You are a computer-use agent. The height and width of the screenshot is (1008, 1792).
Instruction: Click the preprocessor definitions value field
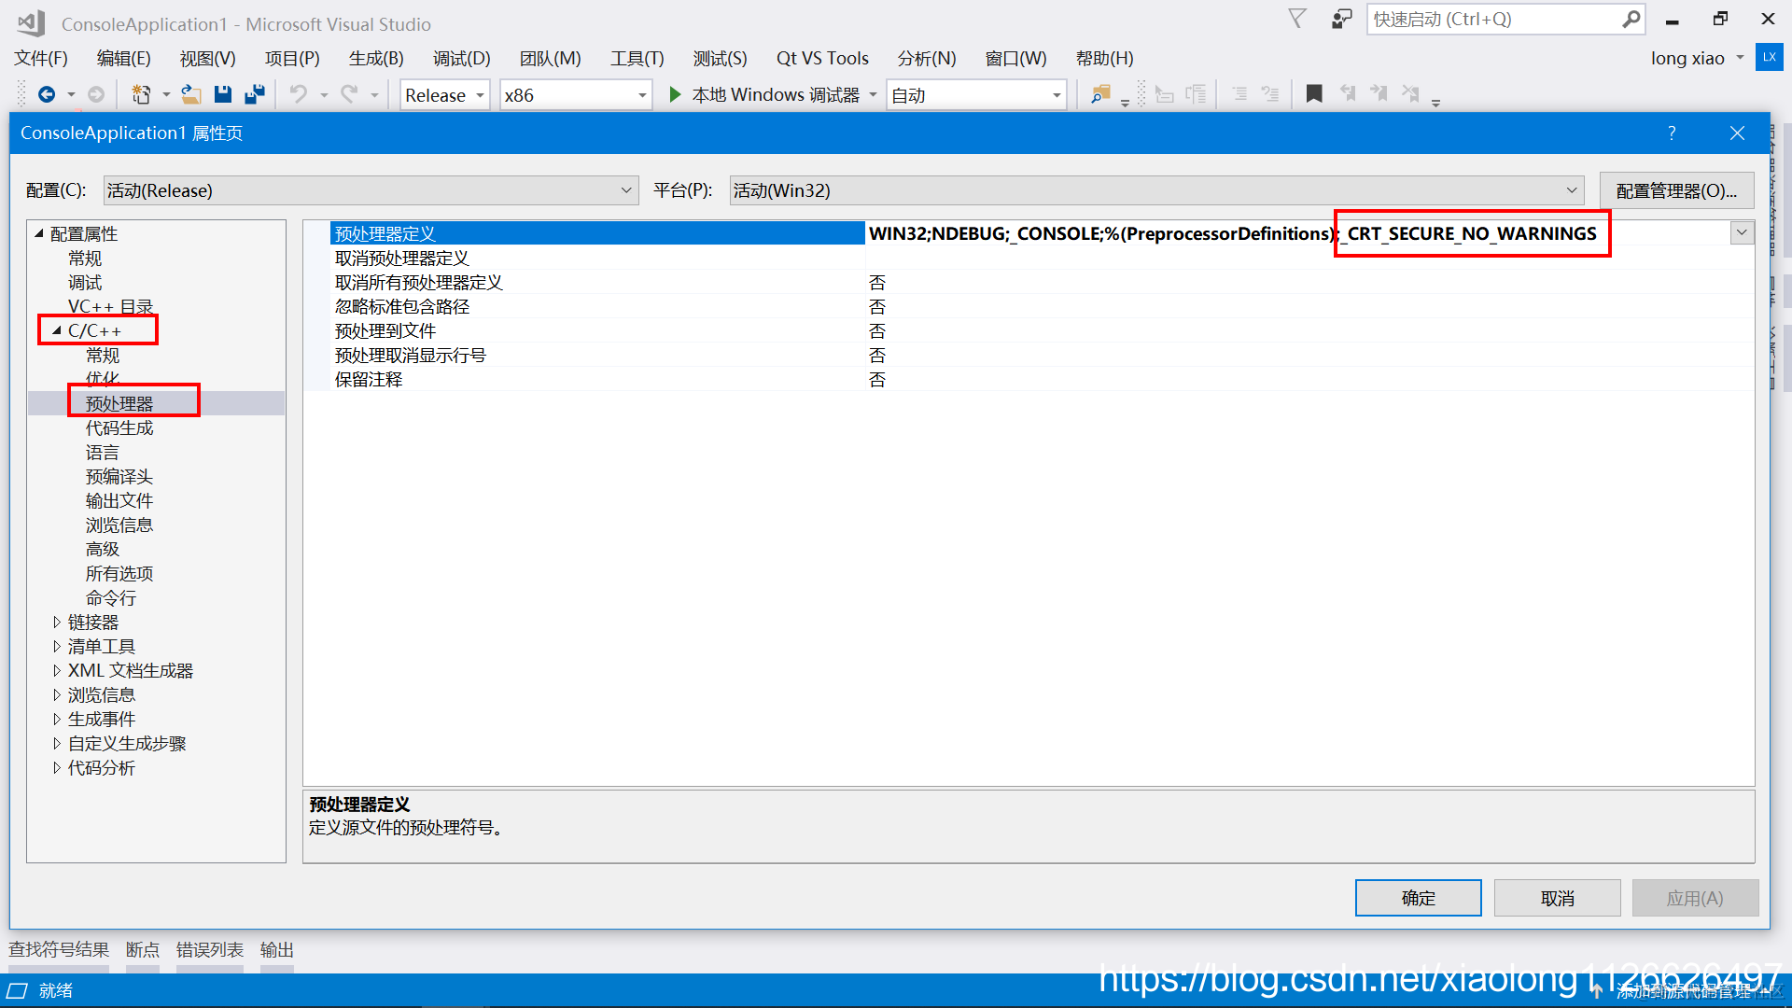click(1297, 233)
